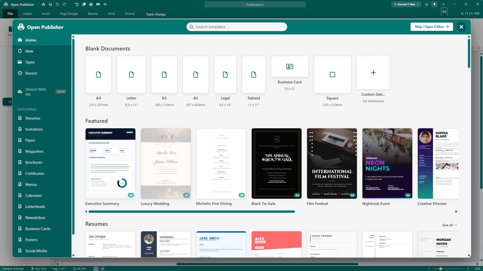Click right arrow of Featured carousel scrollbar

pyautogui.click(x=456, y=212)
